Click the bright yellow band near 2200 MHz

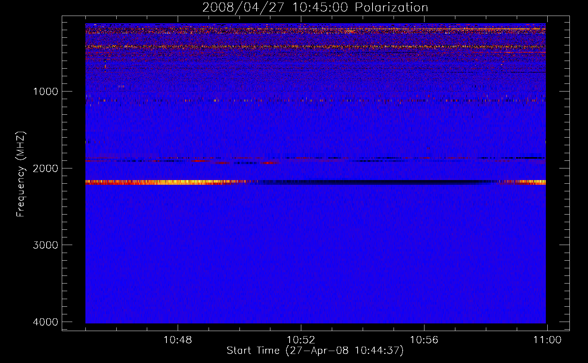tap(164, 182)
